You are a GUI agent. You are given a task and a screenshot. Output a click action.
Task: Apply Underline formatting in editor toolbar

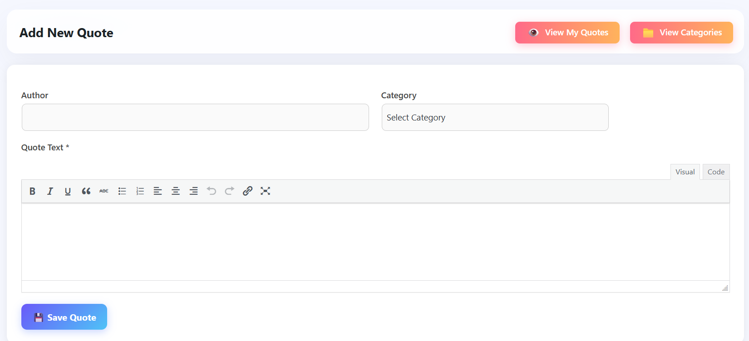click(x=68, y=191)
